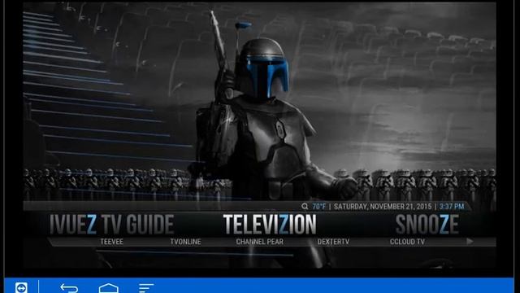Open the CHANNEL PEAR submenu entry
The width and height of the screenshot is (520, 293).
(260, 242)
